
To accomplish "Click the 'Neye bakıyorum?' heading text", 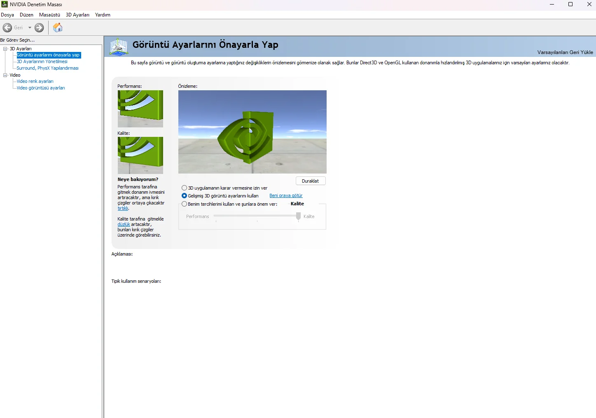I will pyautogui.click(x=138, y=179).
